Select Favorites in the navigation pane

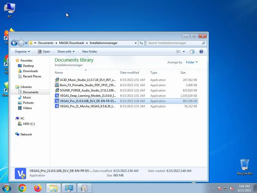(x=26, y=61)
